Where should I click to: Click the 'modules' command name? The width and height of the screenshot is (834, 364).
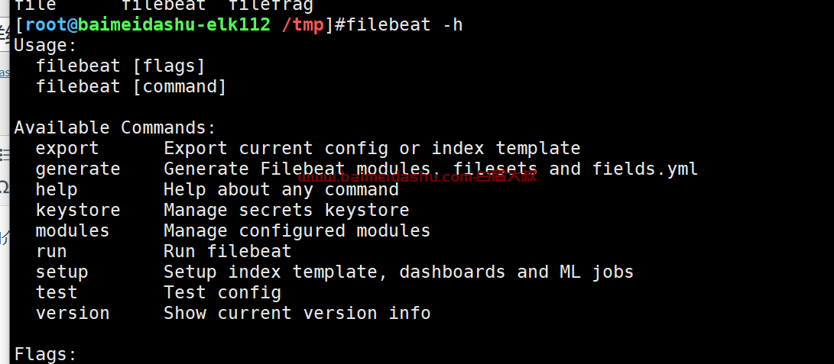click(73, 230)
